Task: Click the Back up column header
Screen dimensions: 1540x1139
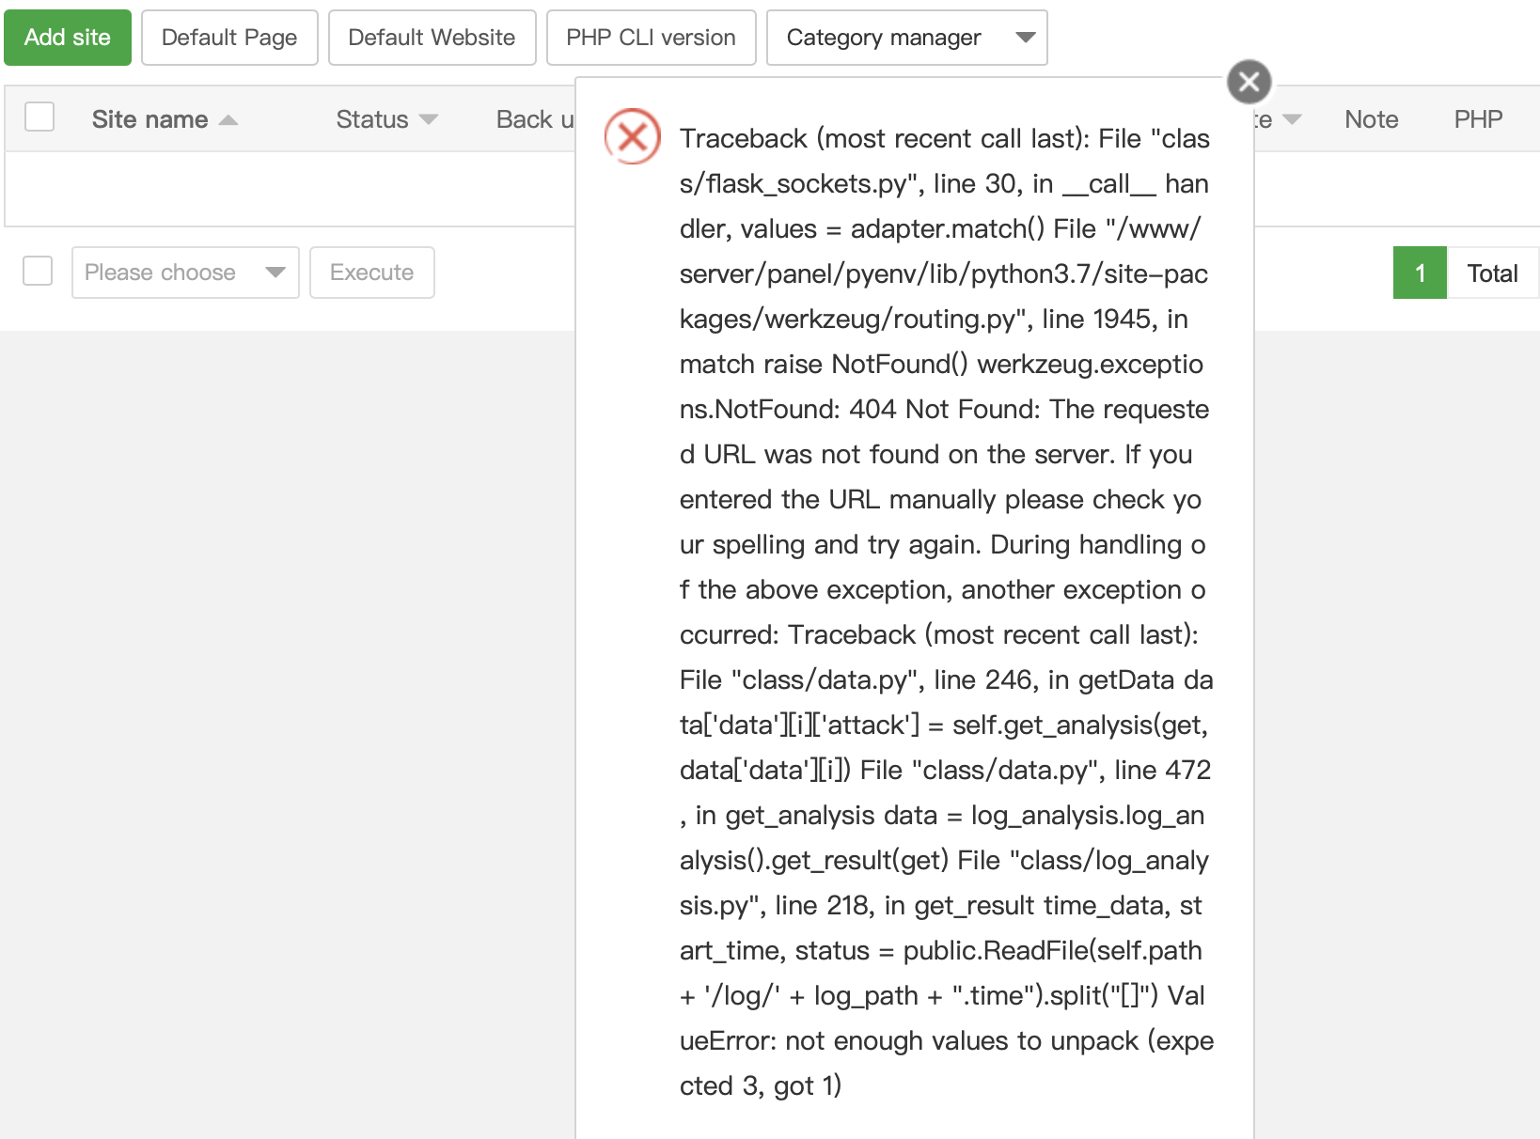Action: click(x=535, y=119)
